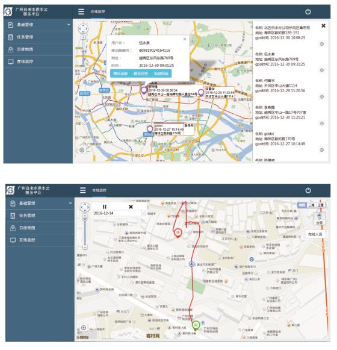Toggle the 全景 panorama layer
Viewport: 337px width, 350px height.
tap(320, 219)
